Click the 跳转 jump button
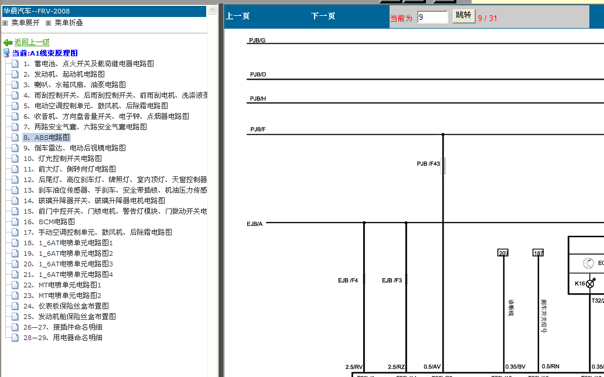Screen dimensions: 604x377 463,16
